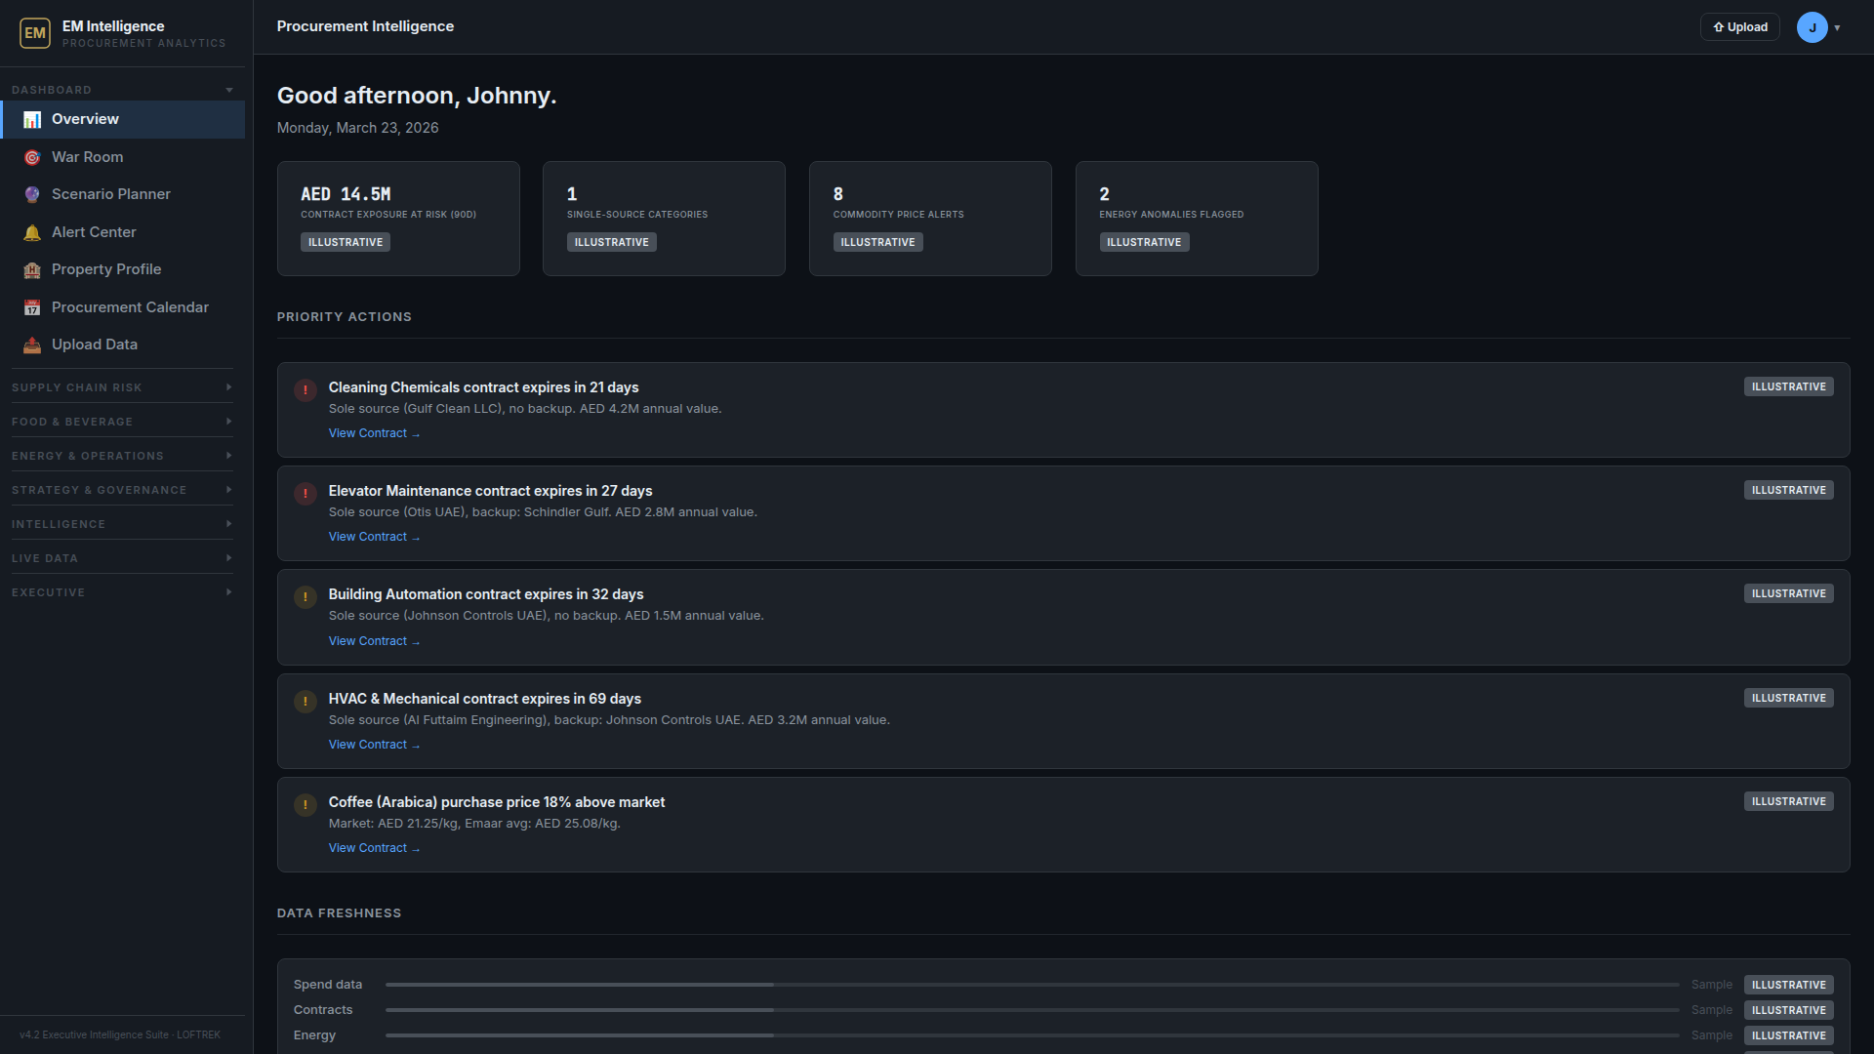Click the user avatar J icon
The image size is (1874, 1054).
coord(1813,27)
